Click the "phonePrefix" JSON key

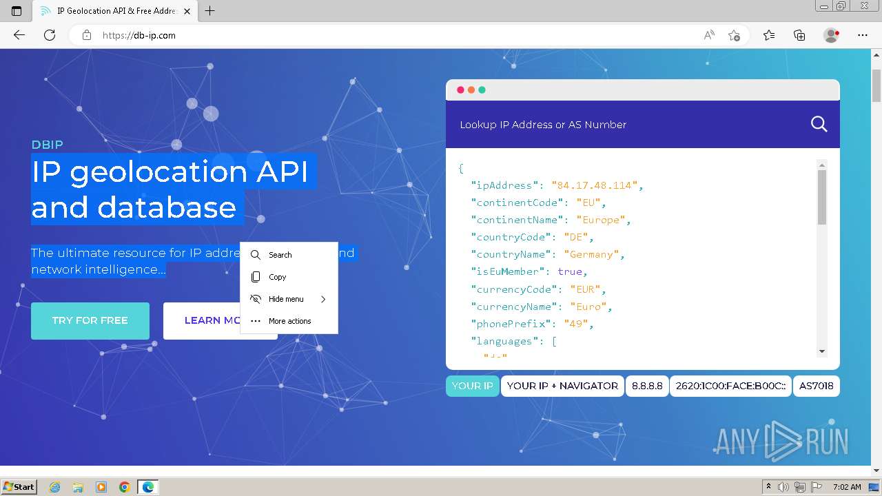point(511,324)
